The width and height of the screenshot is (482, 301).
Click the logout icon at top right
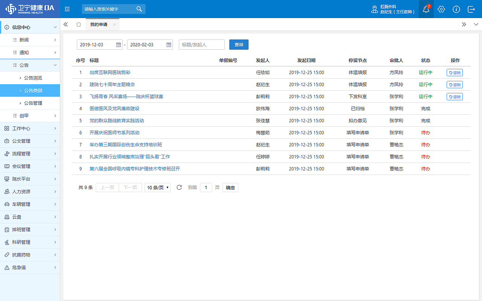(471, 9)
